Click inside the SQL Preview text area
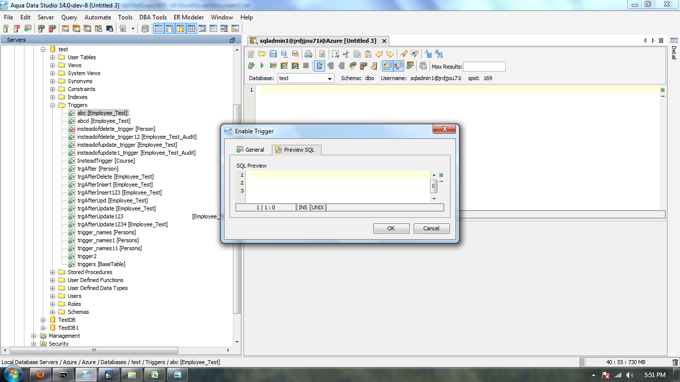The image size is (680, 382). (339, 187)
